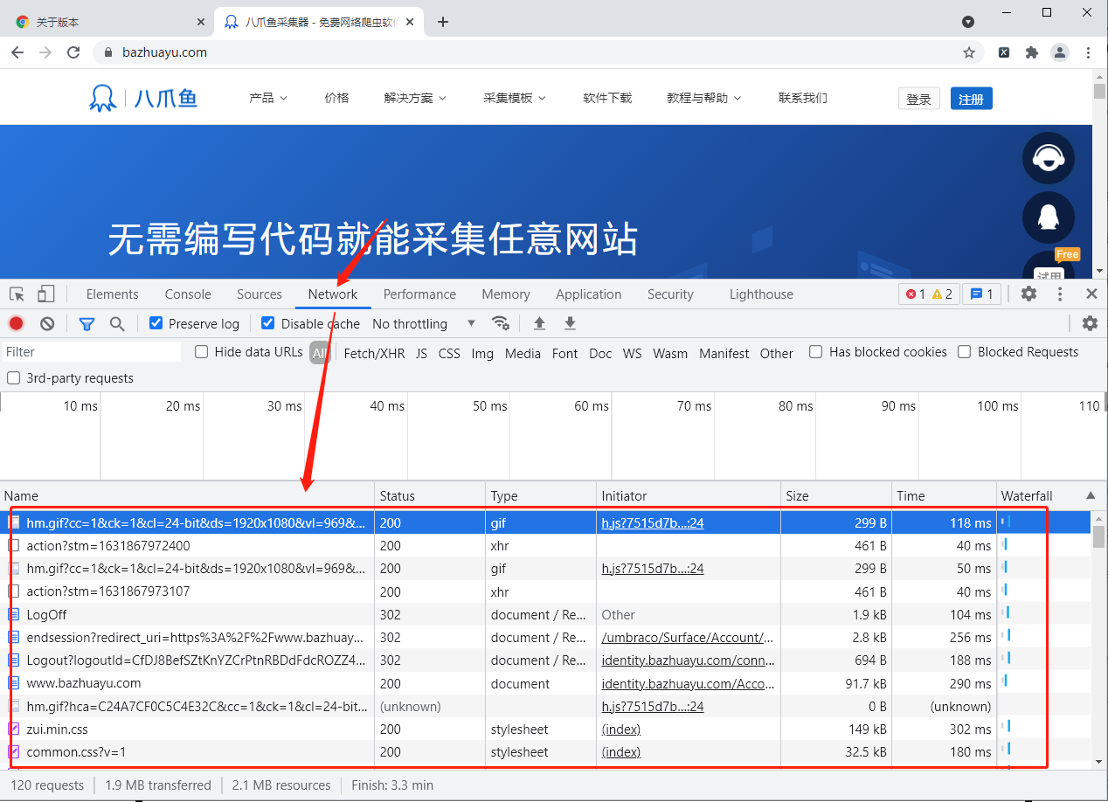Open DevTools three-dot customize menu
Image resolution: width=1108 pixels, height=802 pixels.
(1060, 294)
